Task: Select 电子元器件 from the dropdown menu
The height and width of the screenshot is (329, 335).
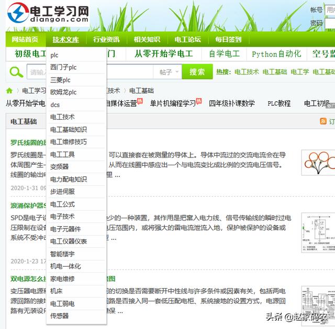Action: (x=76, y=229)
